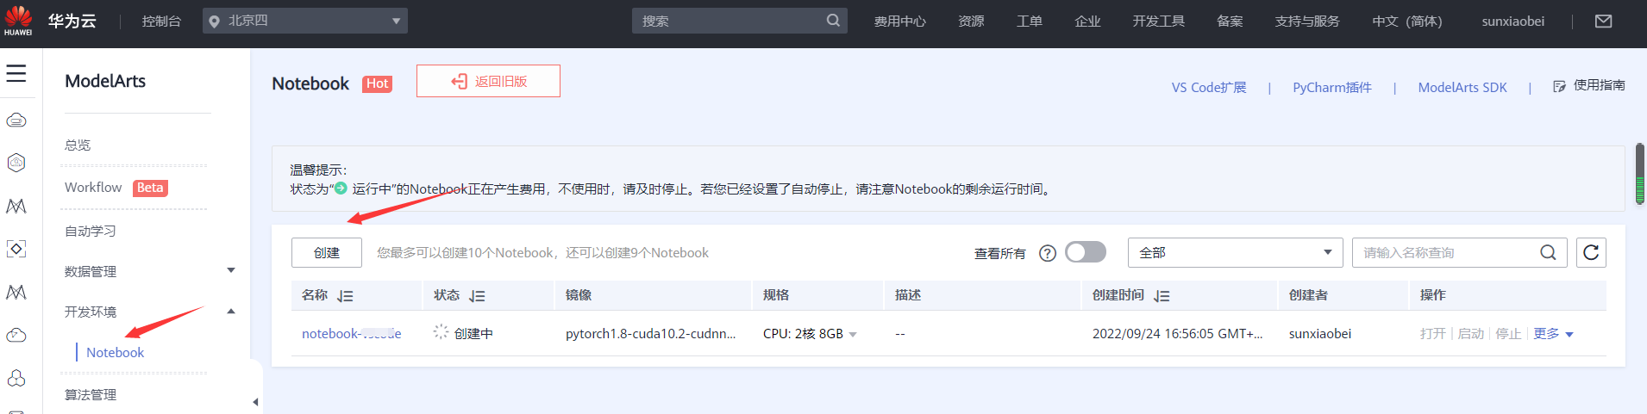
Task: Click the help question mark icon
Action: coord(1048,253)
